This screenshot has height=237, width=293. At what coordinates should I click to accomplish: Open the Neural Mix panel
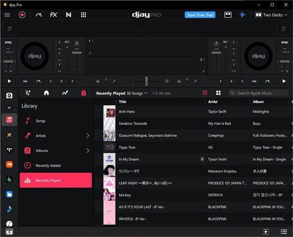point(68,15)
